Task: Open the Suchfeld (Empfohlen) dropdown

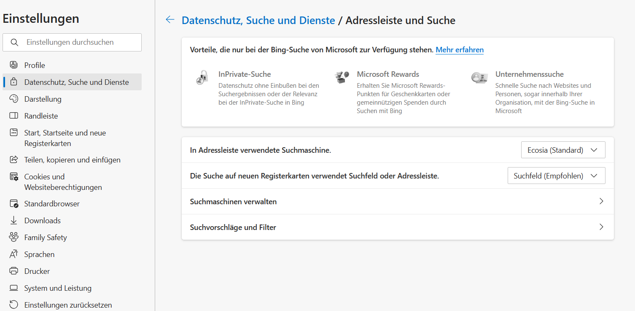Action: (x=556, y=176)
